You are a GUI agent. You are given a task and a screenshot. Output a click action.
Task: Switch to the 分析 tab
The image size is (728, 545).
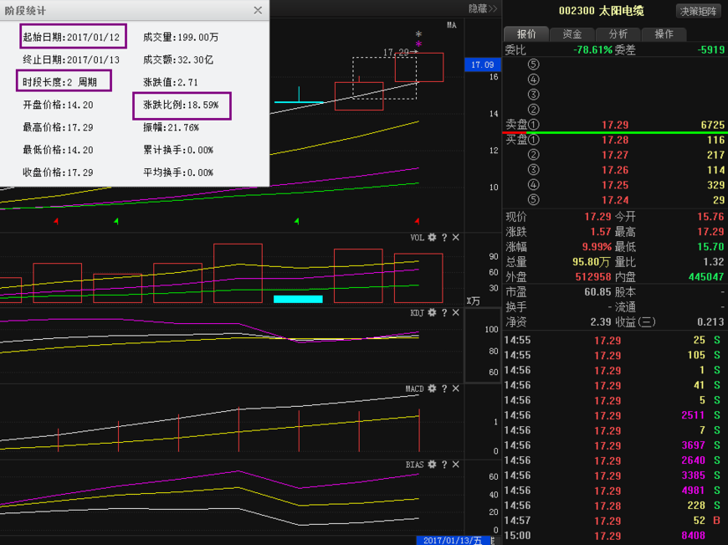(618, 34)
